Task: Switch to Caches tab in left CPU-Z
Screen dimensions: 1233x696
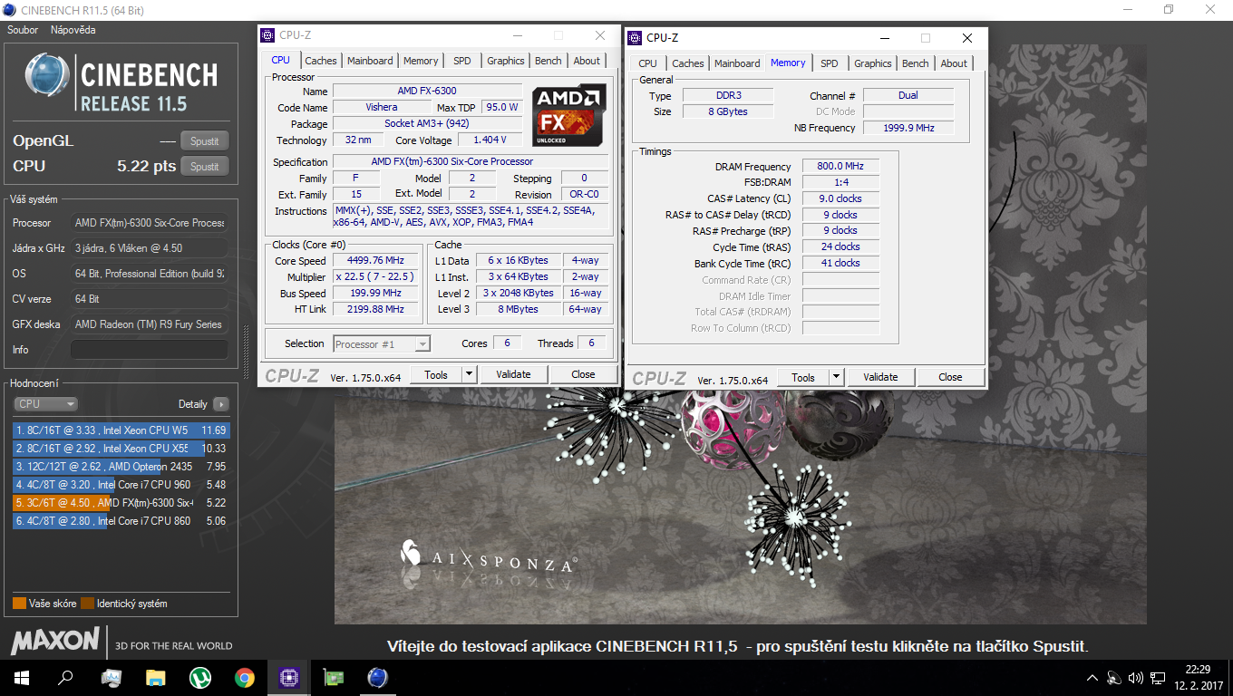Action: click(x=321, y=61)
